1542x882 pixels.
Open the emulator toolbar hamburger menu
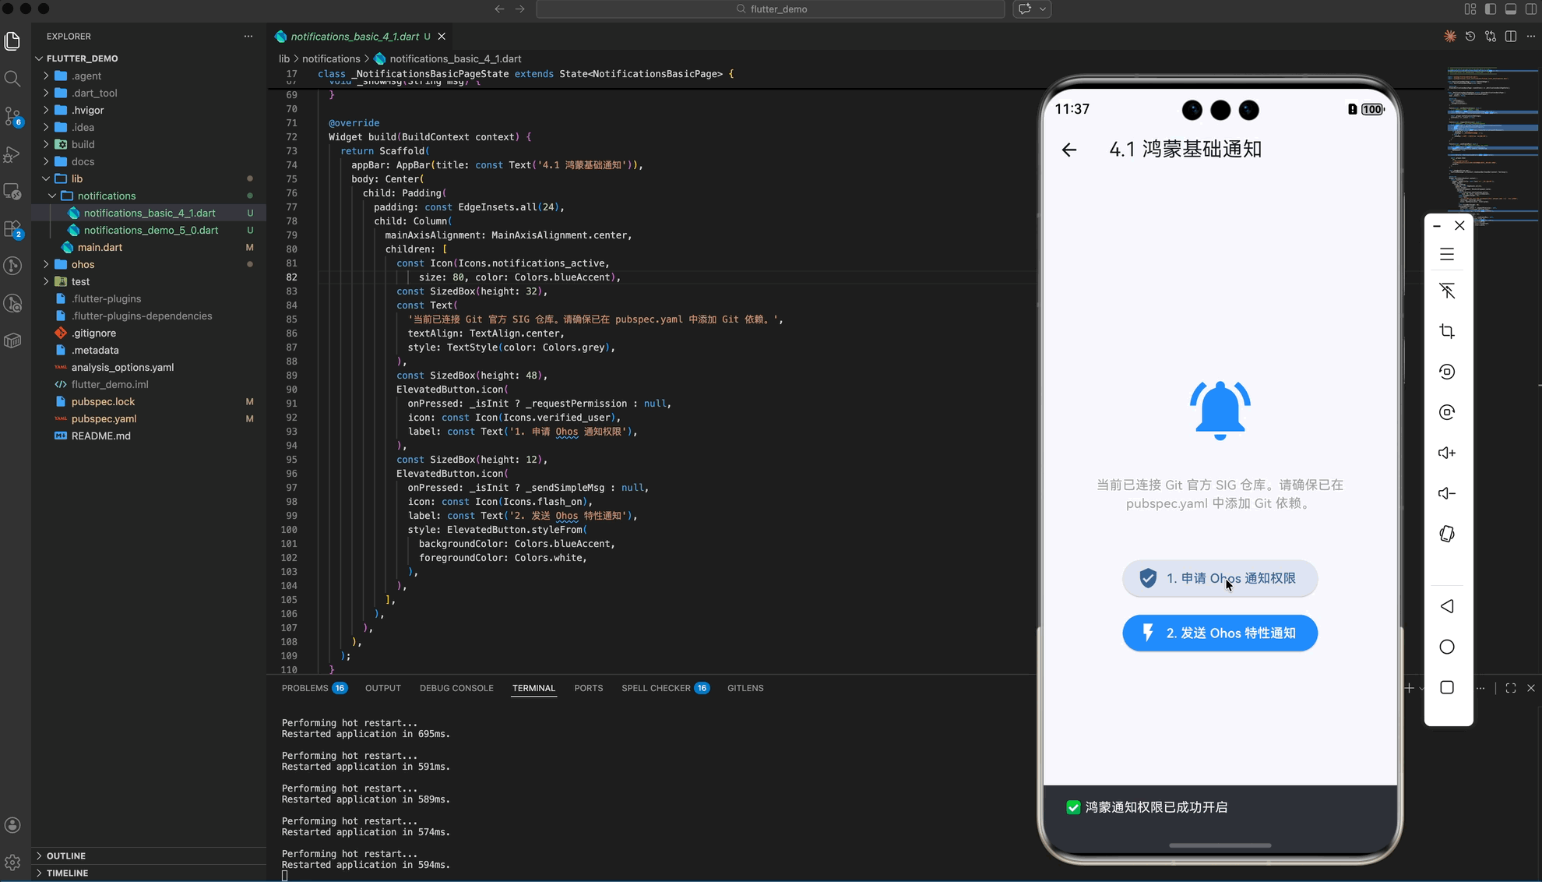coord(1447,255)
